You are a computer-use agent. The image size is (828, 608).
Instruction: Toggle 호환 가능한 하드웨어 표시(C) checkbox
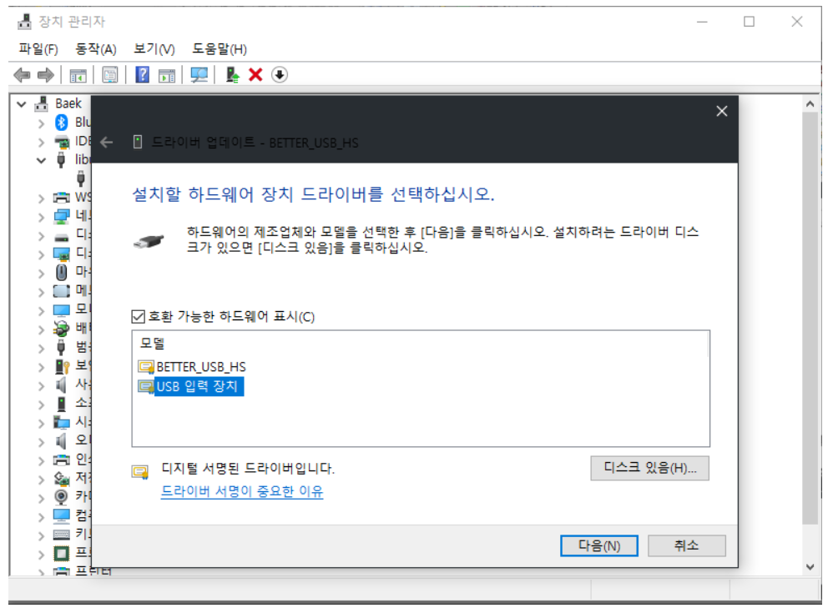138,317
